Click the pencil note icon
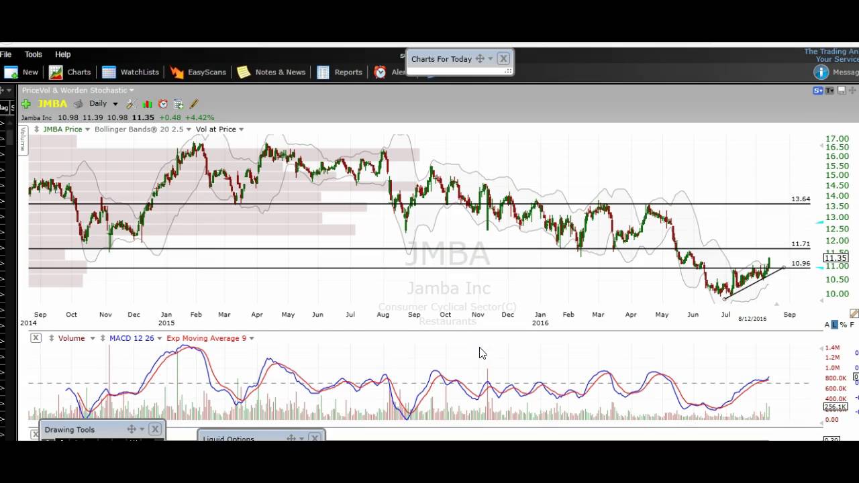 (x=194, y=104)
